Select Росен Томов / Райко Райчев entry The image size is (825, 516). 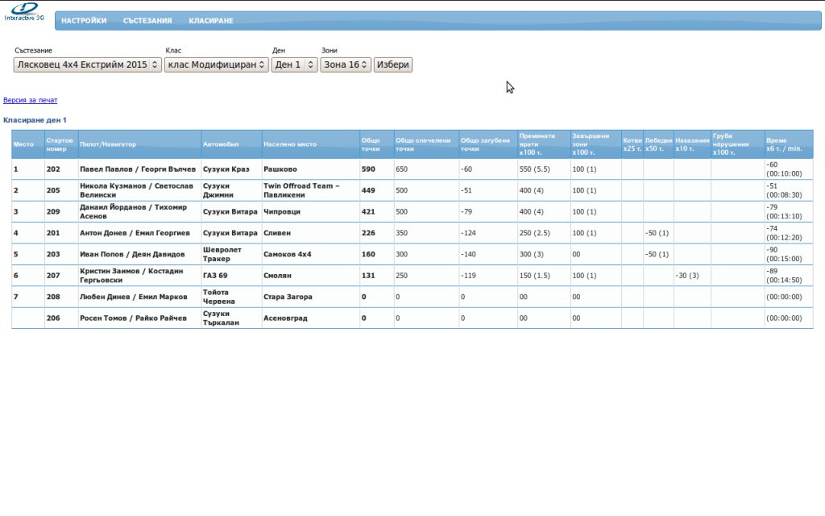[x=133, y=318]
